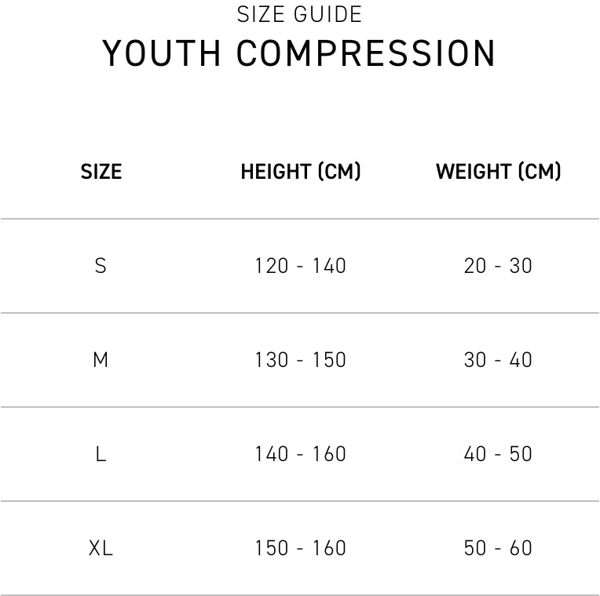Click the 50 - 60 weight value
The height and width of the screenshot is (596, 600).
click(498, 548)
